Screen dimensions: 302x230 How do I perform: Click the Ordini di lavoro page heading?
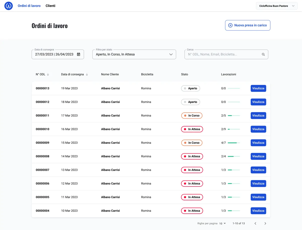click(50, 26)
